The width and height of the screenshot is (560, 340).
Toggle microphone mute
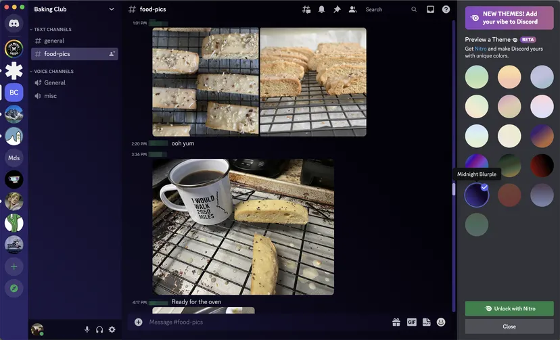pos(87,329)
